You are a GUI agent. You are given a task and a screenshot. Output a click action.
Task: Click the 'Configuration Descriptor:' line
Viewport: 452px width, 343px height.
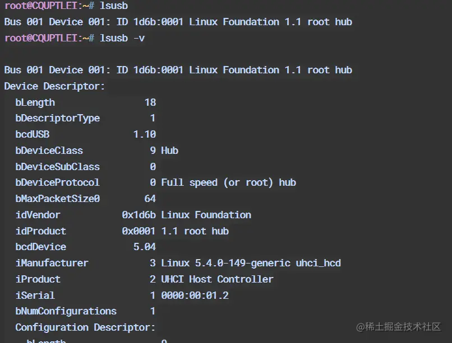85,327
